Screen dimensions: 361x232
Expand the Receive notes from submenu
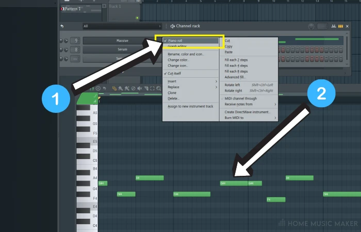(x=249, y=104)
